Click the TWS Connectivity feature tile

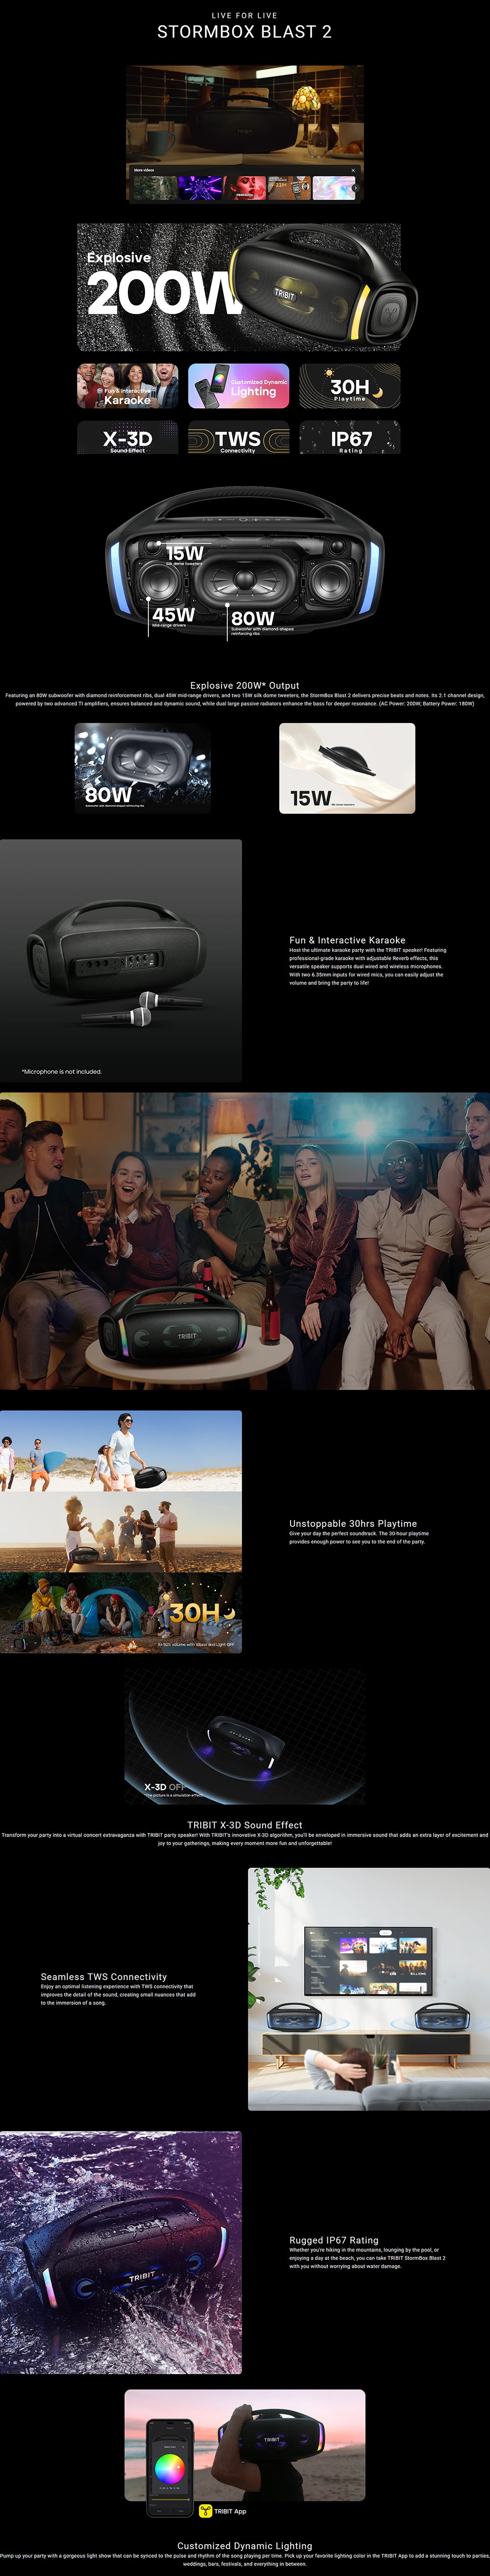coord(239,438)
